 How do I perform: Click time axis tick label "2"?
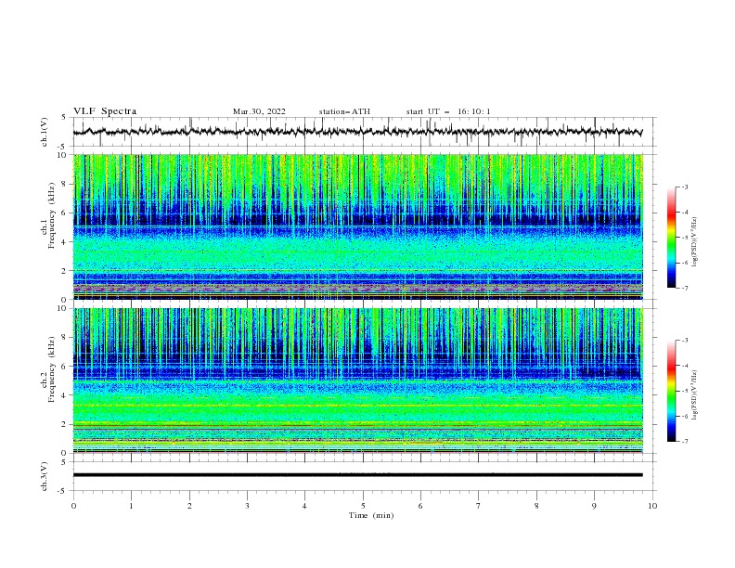tap(189, 506)
